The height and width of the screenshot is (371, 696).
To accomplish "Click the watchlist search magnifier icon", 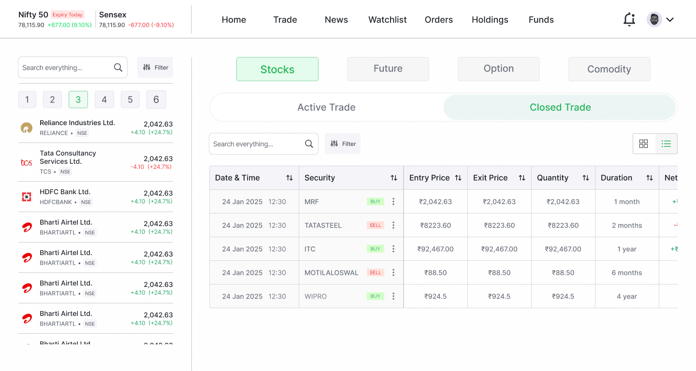I will pyautogui.click(x=118, y=68).
